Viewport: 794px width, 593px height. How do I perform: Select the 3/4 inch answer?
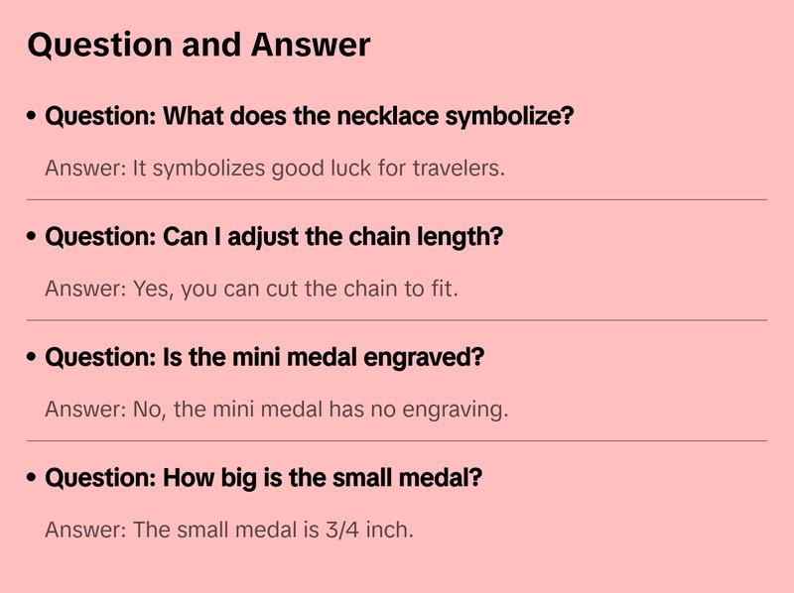click(x=228, y=530)
